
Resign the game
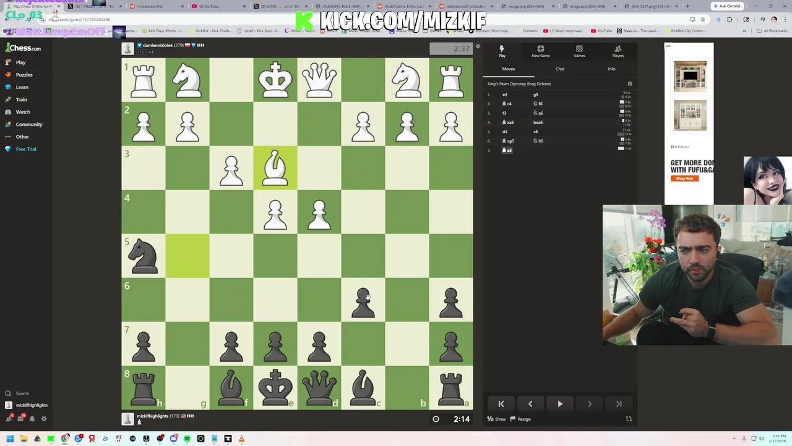tap(520, 419)
